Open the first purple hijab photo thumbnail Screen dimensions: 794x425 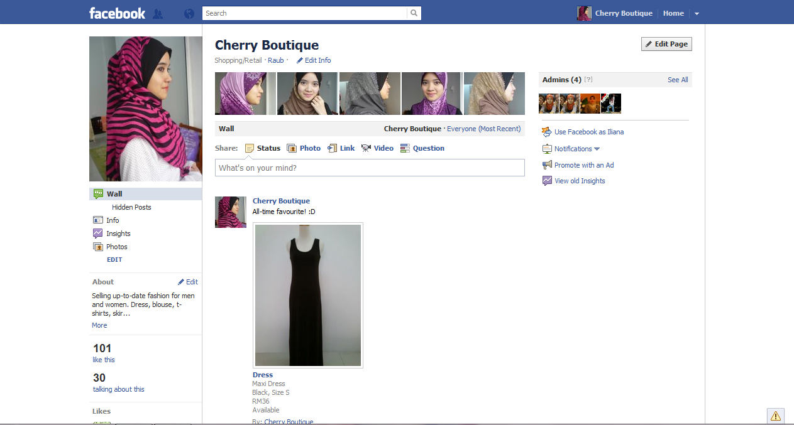245,94
